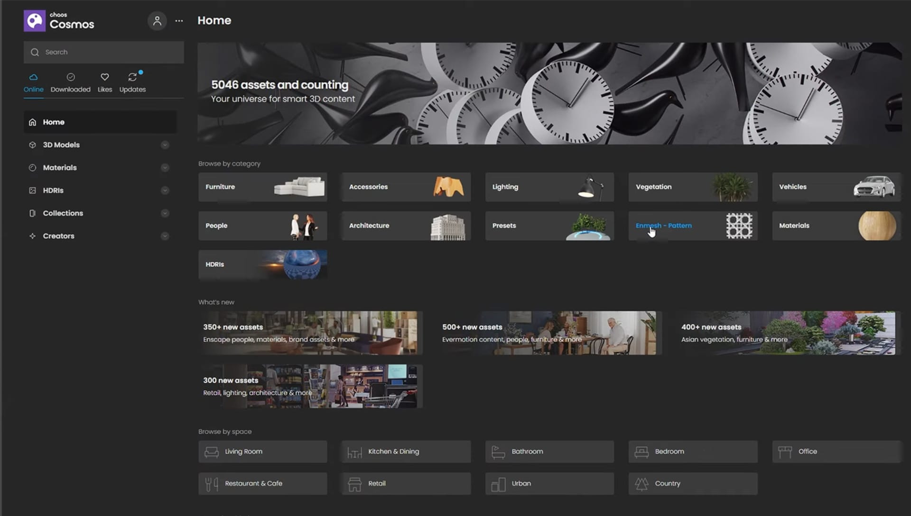Click the Office desk icon
911x516 pixels.
[785, 452]
